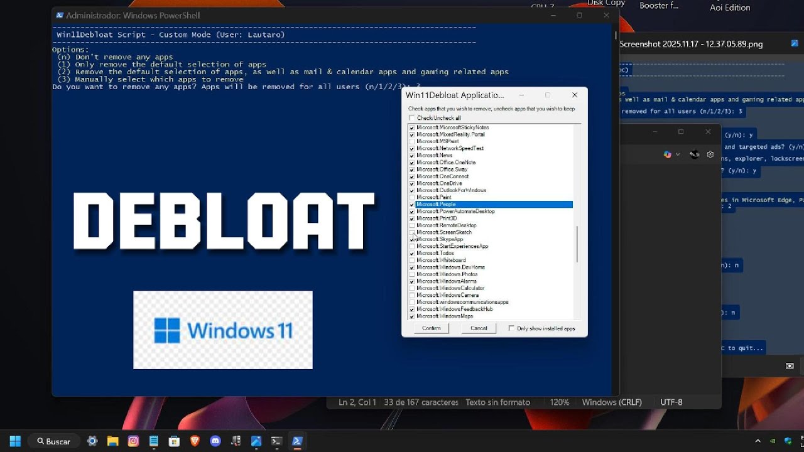Check Microsoft.Windows.Photos checkbox

point(412,274)
